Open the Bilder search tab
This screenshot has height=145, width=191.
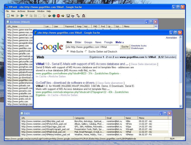[x=78, y=42]
